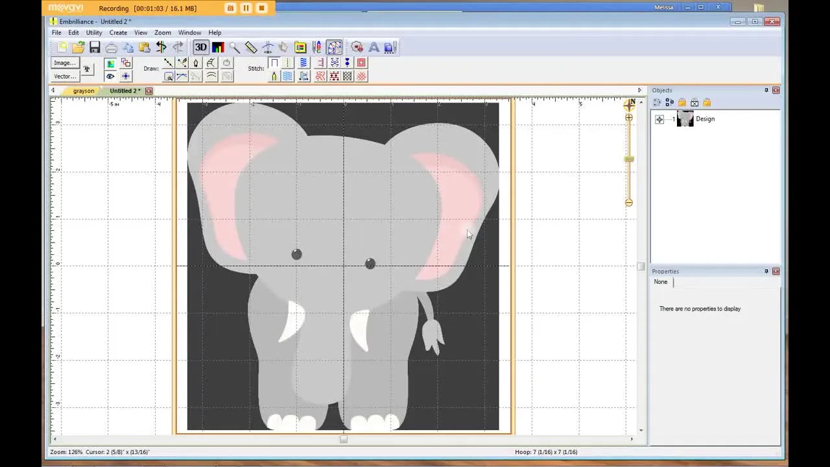Click the vertical scrollbar down arrow
The image size is (830, 467).
coord(641,430)
